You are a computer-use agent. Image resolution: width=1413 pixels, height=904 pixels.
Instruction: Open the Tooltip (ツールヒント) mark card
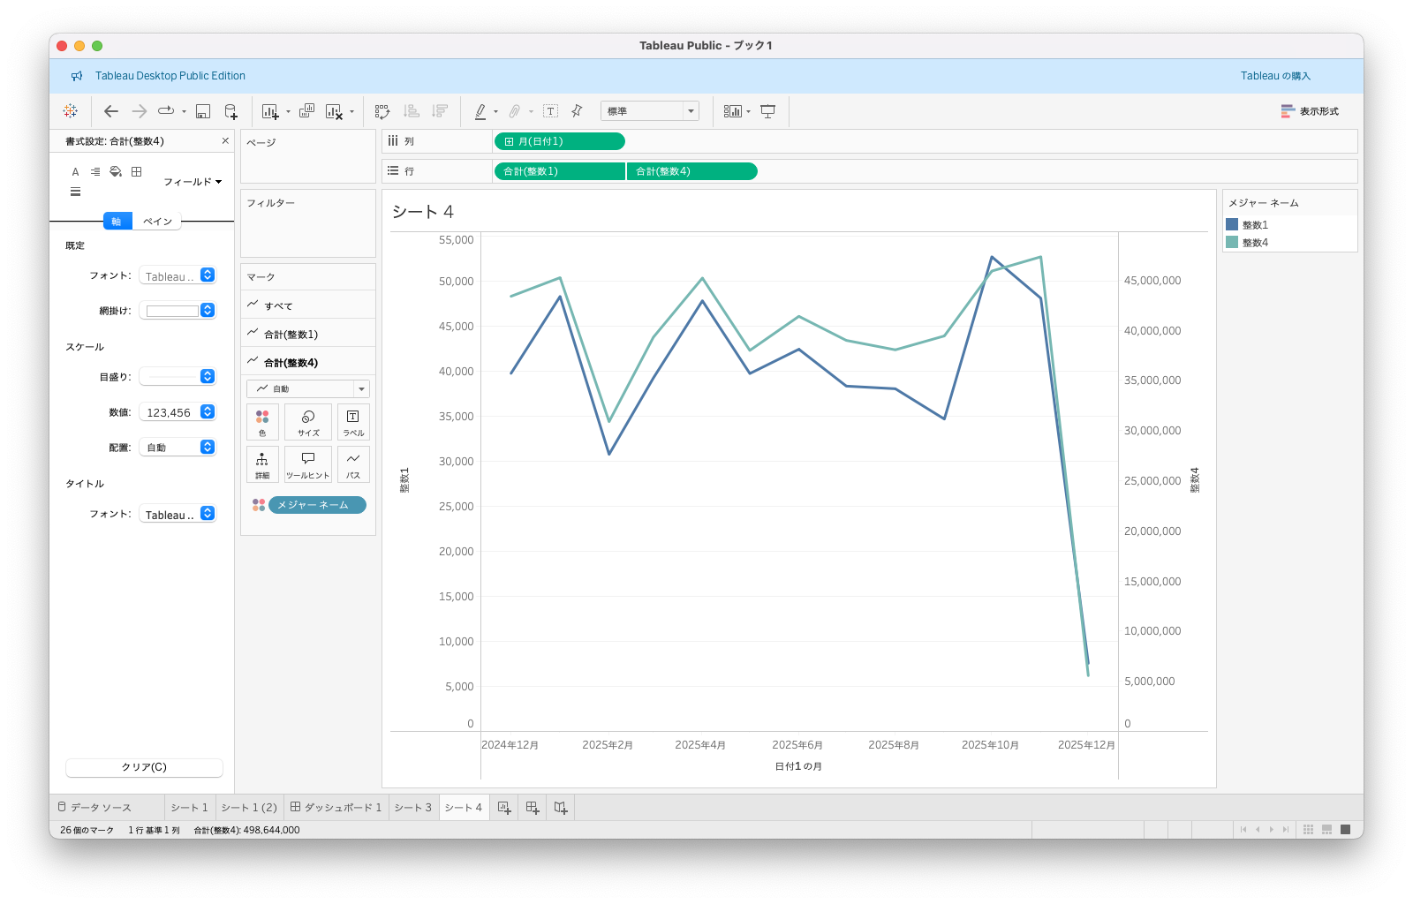pyautogui.click(x=308, y=463)
